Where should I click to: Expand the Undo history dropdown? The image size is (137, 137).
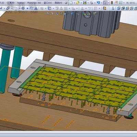point(101,3)
